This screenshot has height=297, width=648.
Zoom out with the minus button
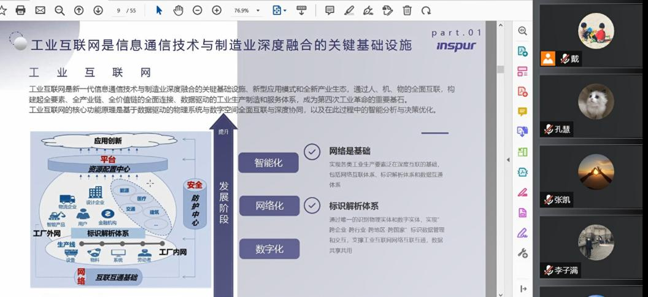[x=197, y=10]
